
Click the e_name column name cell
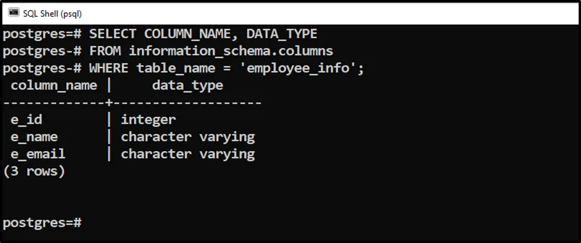(x=34, y=137)
